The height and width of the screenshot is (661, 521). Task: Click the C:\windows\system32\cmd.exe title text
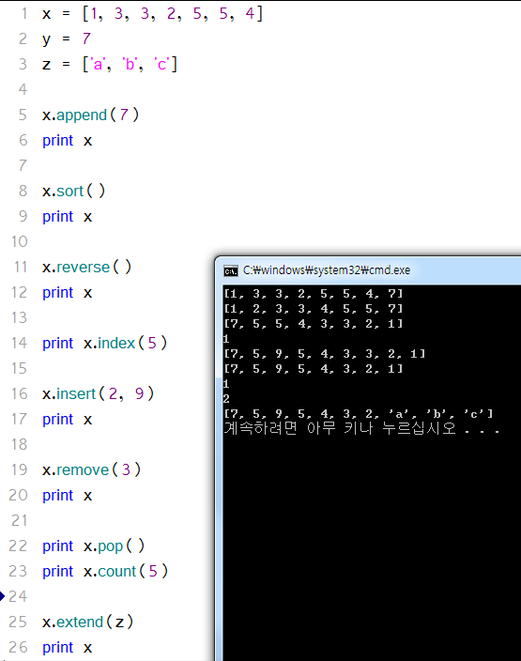[327, 270]
